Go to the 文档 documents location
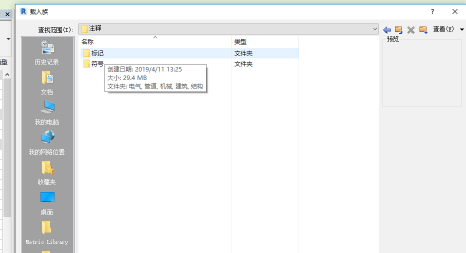466x253 pixels. point(47,83)
